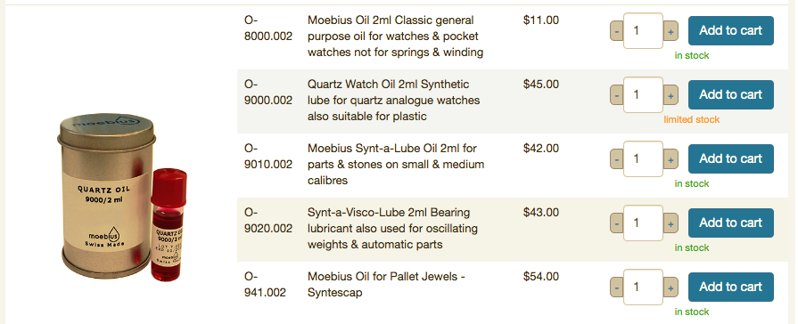Focus quantity field for Moebius Oil 8000.002
Viewport: 798px width, 324px height.
(x=643, y=30)
